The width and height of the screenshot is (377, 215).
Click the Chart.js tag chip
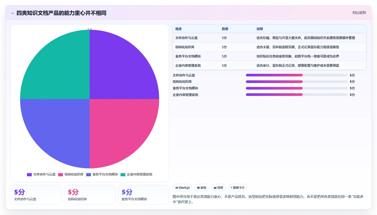coord(182,188)
